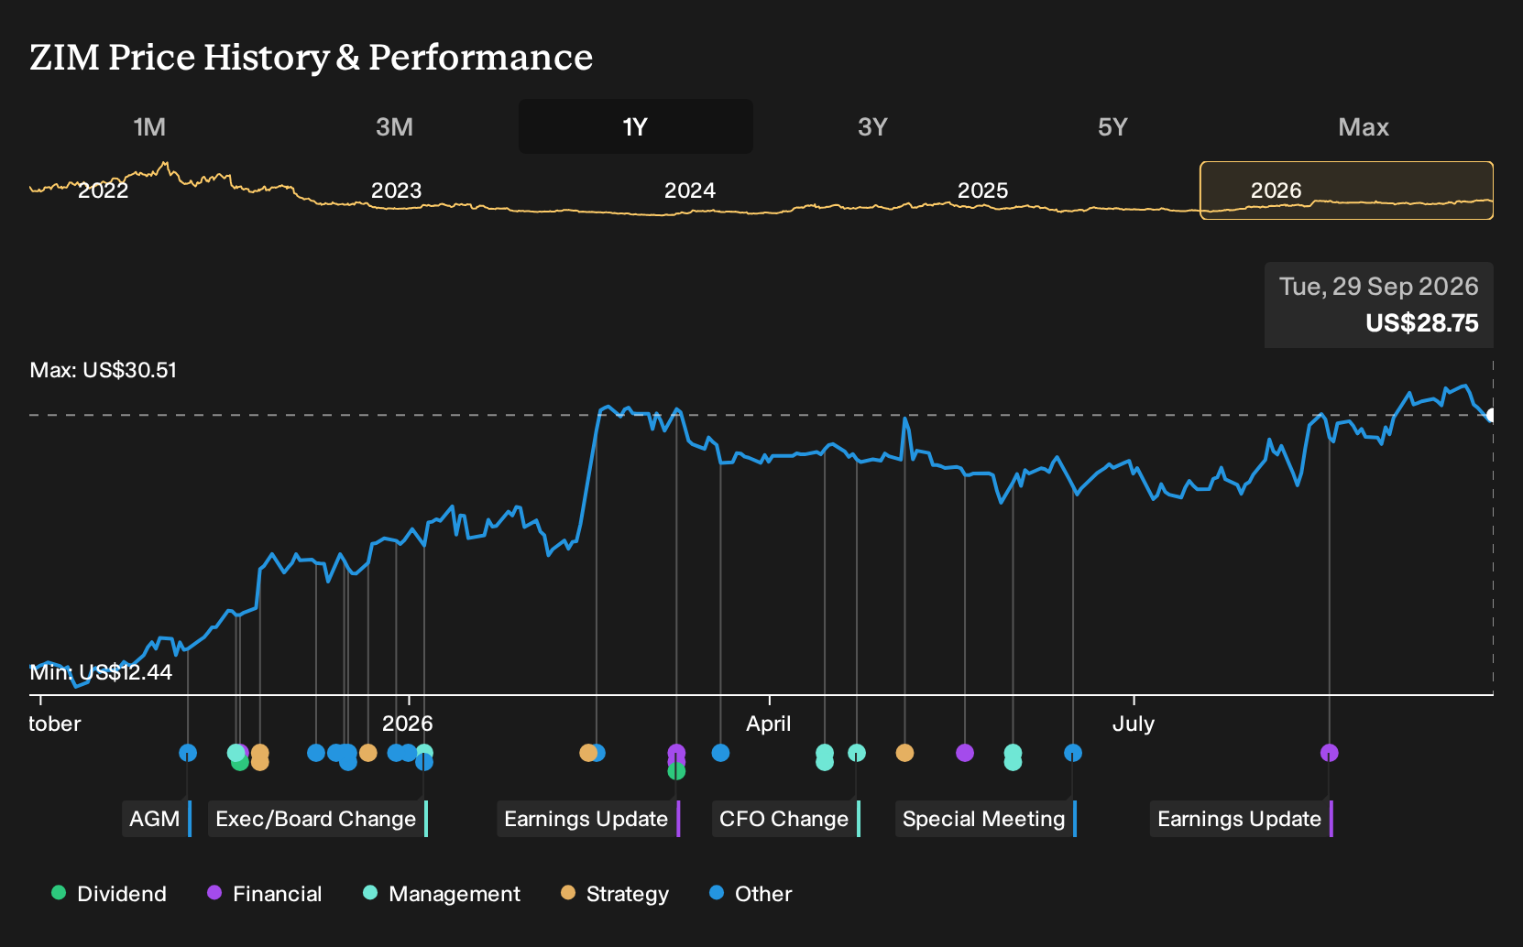Open the Earnings Update label right of Special Meeting
The height and width of the screenshot is (947, 1523).
tap(1242, 819)
